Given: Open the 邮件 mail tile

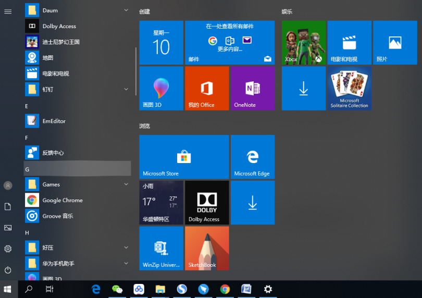Looking at the screenshot, I should 230,43.
